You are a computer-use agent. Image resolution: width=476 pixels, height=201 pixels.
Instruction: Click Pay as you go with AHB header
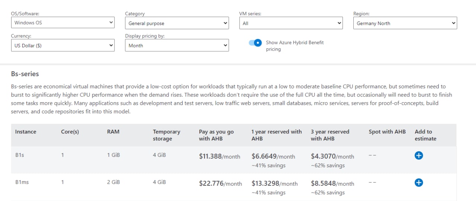(216, 135)
